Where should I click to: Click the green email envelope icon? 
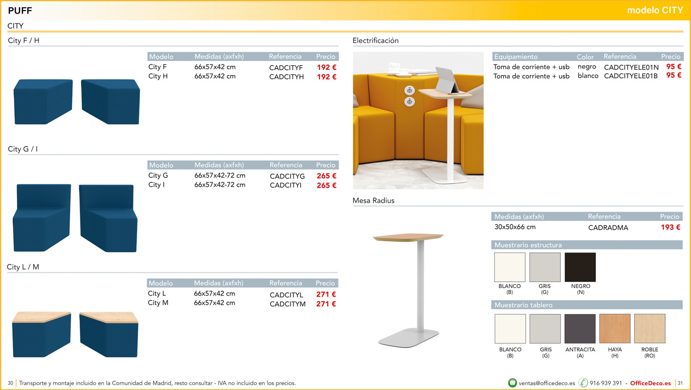tap(513, 383)
